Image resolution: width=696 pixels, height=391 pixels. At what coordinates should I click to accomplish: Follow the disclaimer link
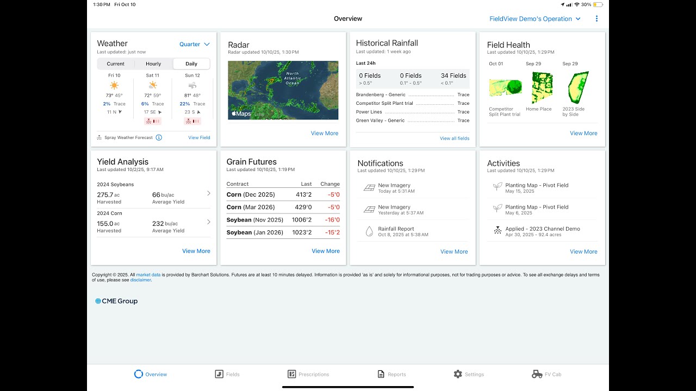pos(140,280)
